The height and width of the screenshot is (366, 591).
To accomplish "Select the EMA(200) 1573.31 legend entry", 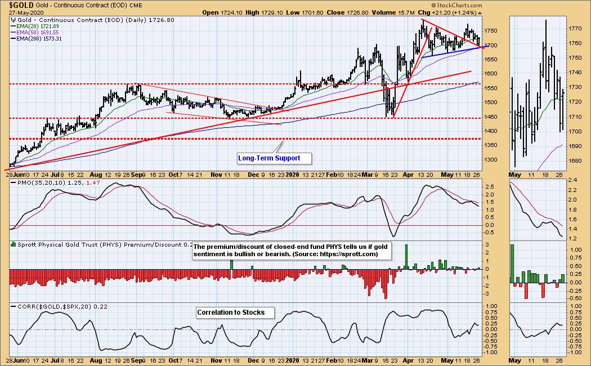I will [36, 38].
